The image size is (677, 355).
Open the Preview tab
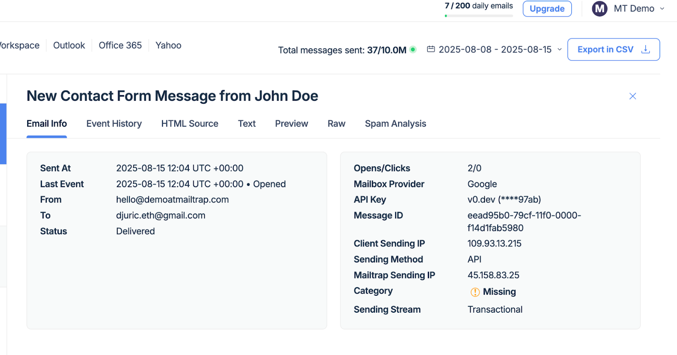click(292, 124)
